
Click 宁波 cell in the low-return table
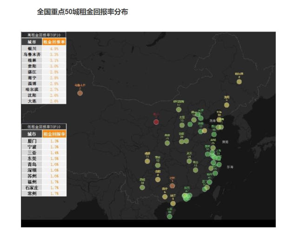(32, 147)
